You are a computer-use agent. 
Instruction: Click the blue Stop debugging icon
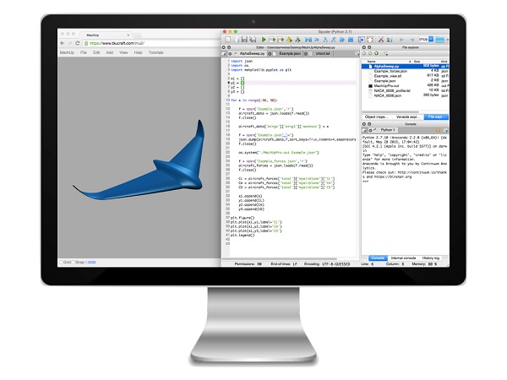point(351,40)
